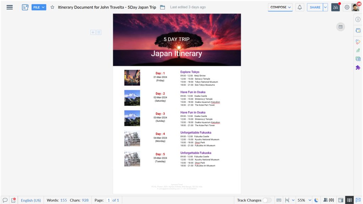
Task: Click the 'Day : 4' label
Action: click(x=160, y=134)
